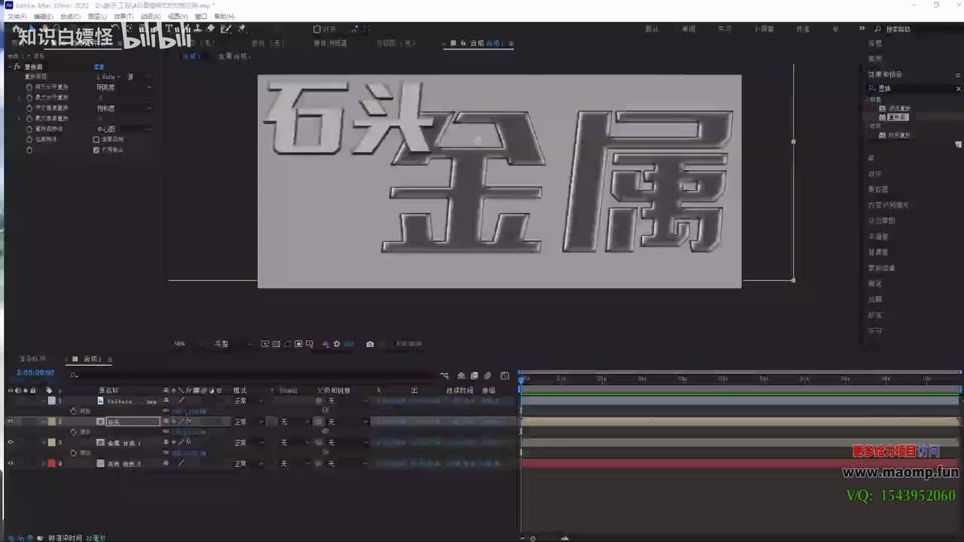Viewport: 964px width, 542px height.
Task: Click the current time indicator playhead
Action: tap(521, 379)
